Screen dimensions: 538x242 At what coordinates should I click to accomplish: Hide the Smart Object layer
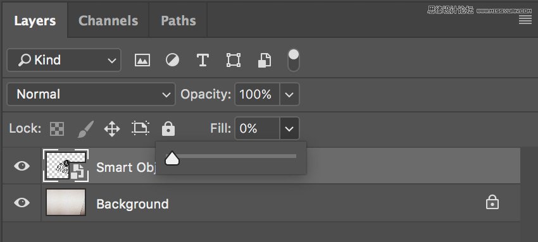point(22,166)
